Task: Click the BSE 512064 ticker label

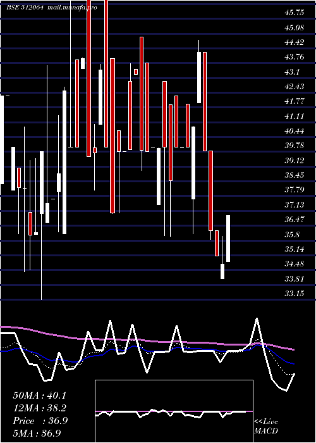Action: click(25, 8)
